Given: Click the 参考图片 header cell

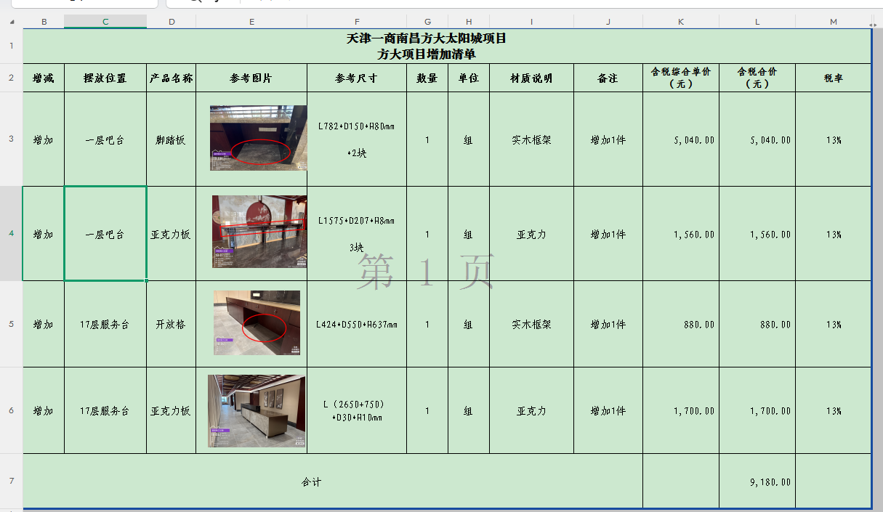Looking at the screenshot, I should point(251,78).
